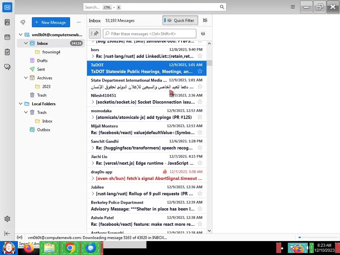Star the Jiachi Liu message

click(x=200, y=163)
